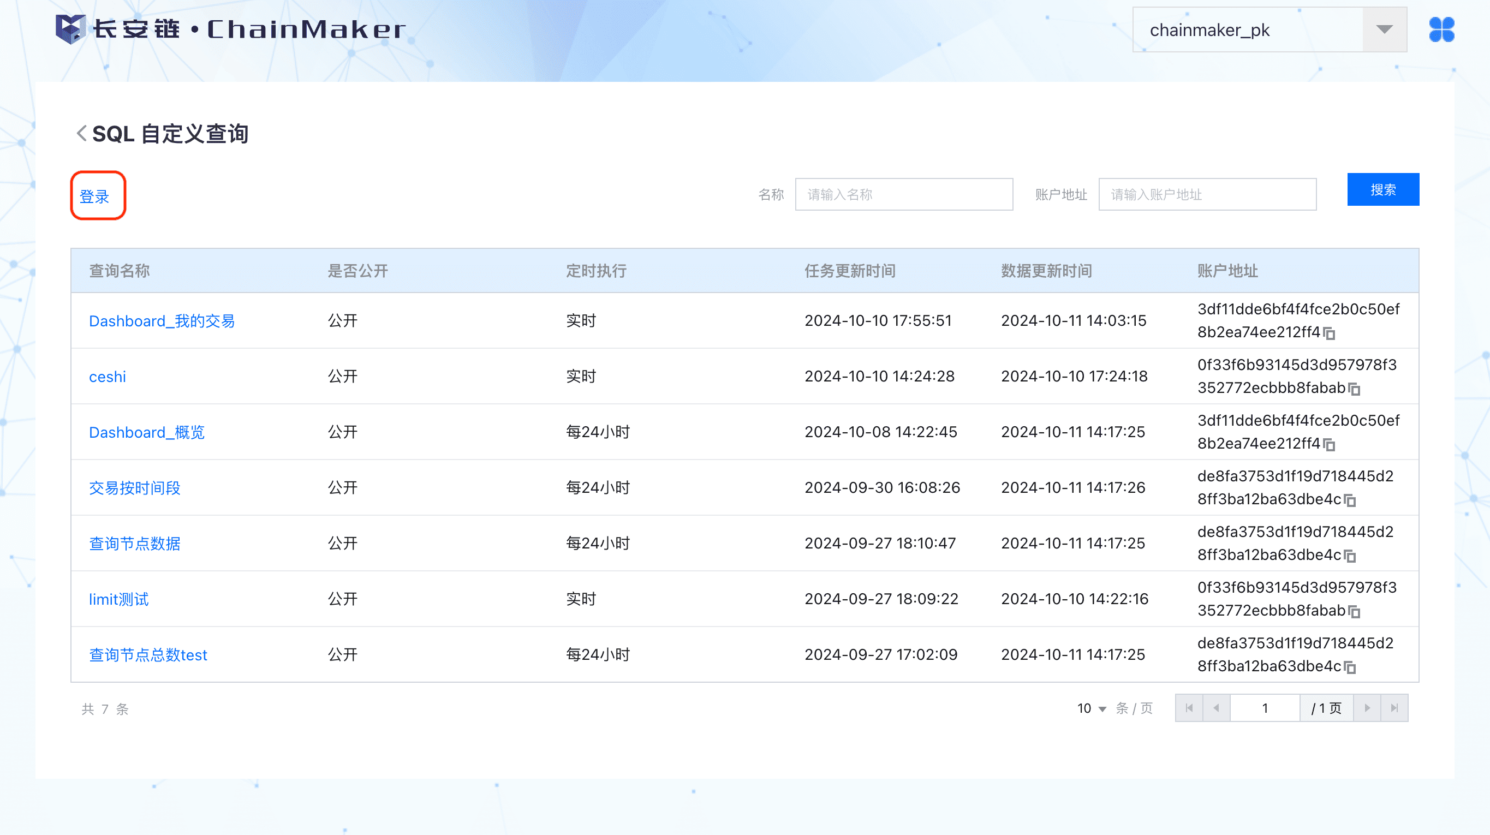The height and width of the screenshot is (835, 1490).
Task: Copy account address in Dashboard_概览 row
Action: pos(1329,445)
